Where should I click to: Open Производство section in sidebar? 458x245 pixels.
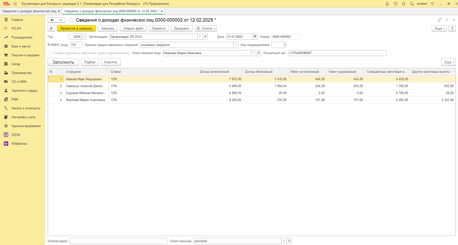(x=21, y=73)
